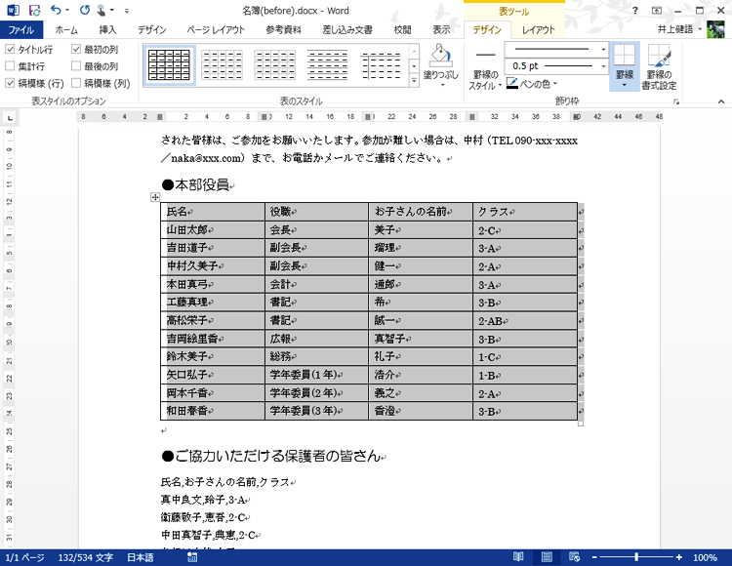The image size is (732, 566).
Task: Expand the 罫線 borders dropdown arrow
Action: pyautogui.click(x=625, y=85)
